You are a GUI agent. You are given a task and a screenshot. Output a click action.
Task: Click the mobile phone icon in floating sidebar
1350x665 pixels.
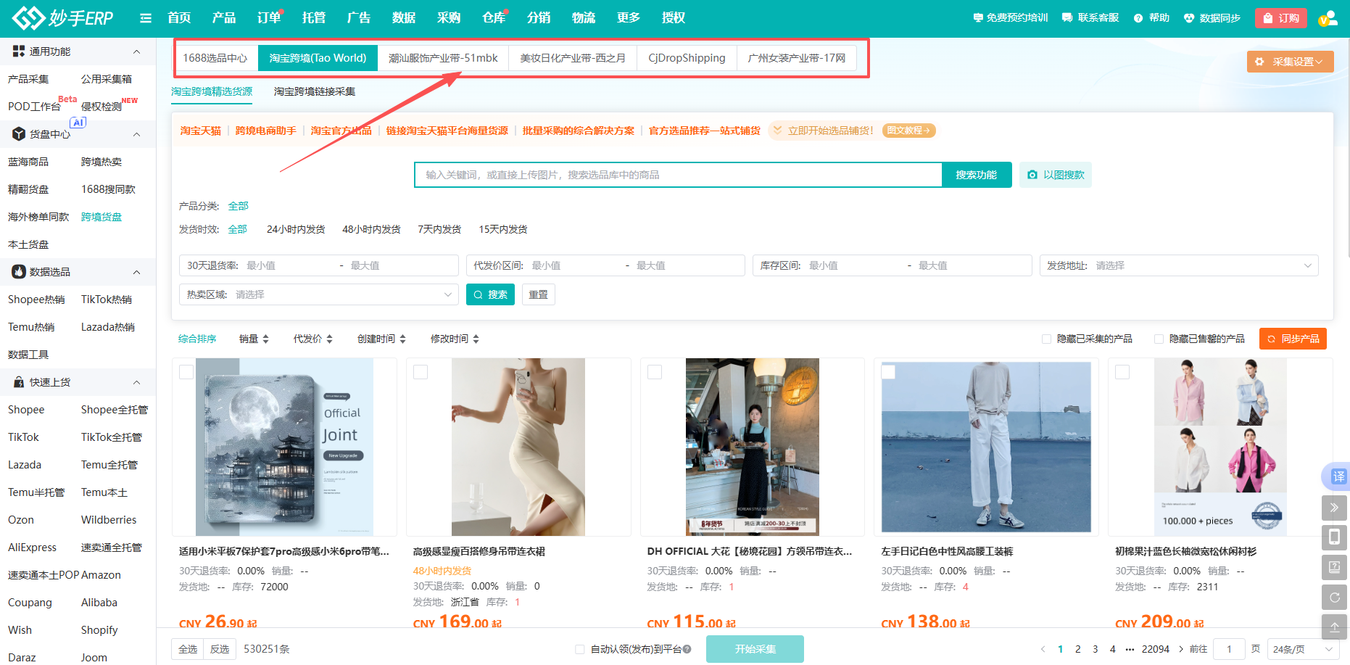point(1334,537)
